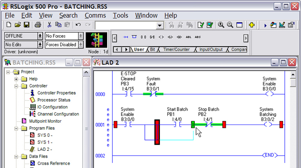Collapse the Program Files folder node
Screen dimensions: 301x168
[x=16, y=128]
